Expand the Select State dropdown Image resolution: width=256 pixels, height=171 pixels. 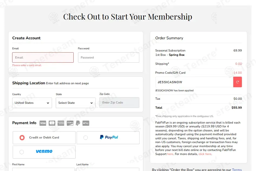pyautogui.click(x=76, y=103)
